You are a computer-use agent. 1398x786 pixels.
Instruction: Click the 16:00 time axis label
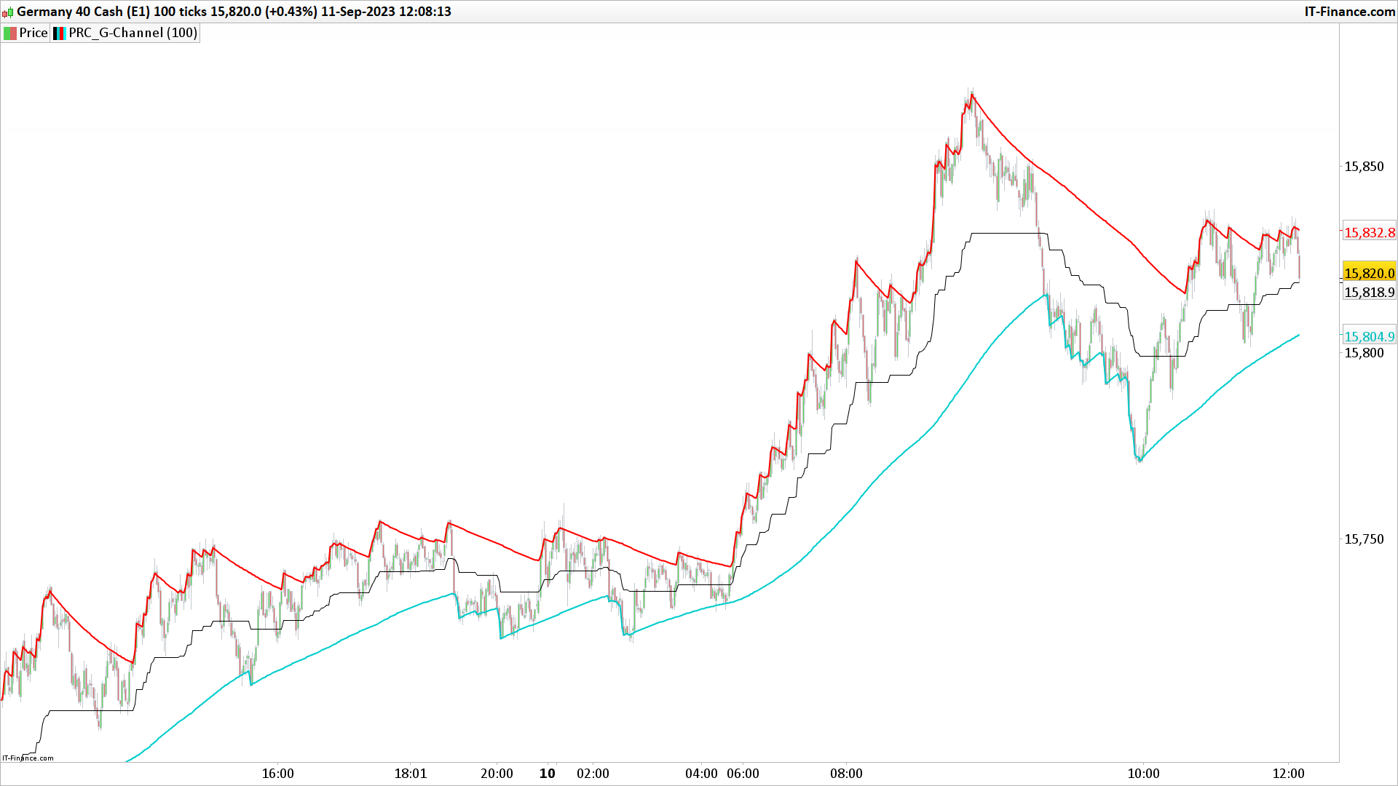(278, 774)
